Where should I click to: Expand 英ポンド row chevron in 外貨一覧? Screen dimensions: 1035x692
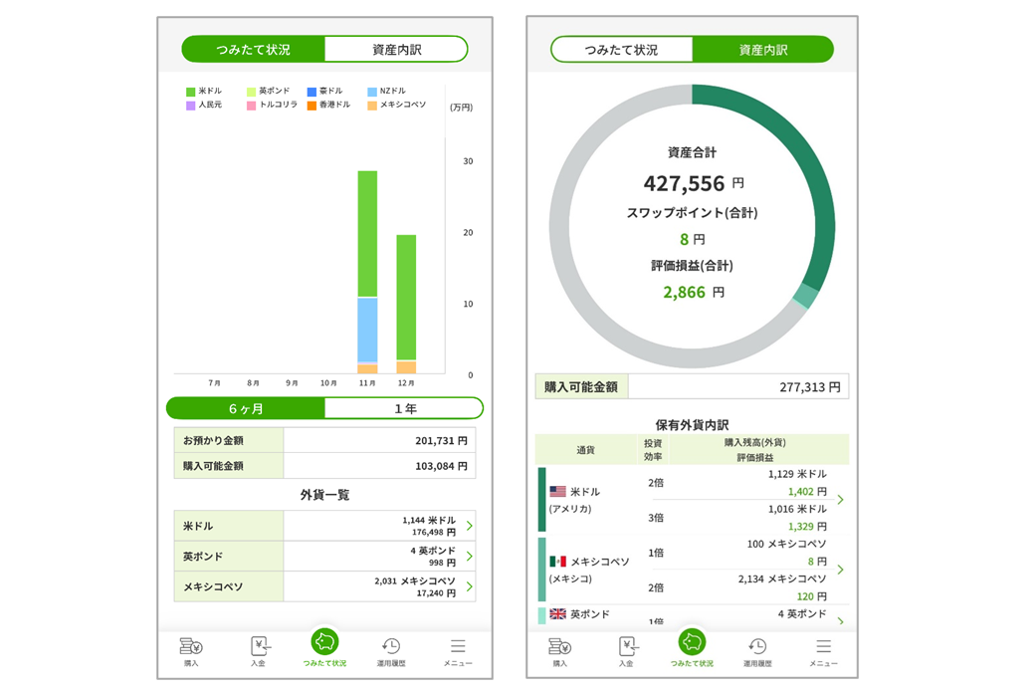click(x=470, y=556)
